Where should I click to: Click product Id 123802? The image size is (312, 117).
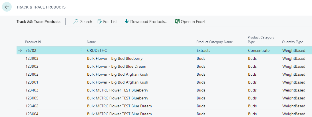[x=32, y=74]
